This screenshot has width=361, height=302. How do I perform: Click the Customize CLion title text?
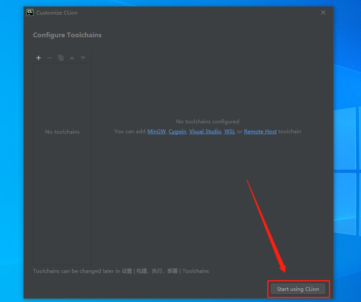(x=57, y=13)
